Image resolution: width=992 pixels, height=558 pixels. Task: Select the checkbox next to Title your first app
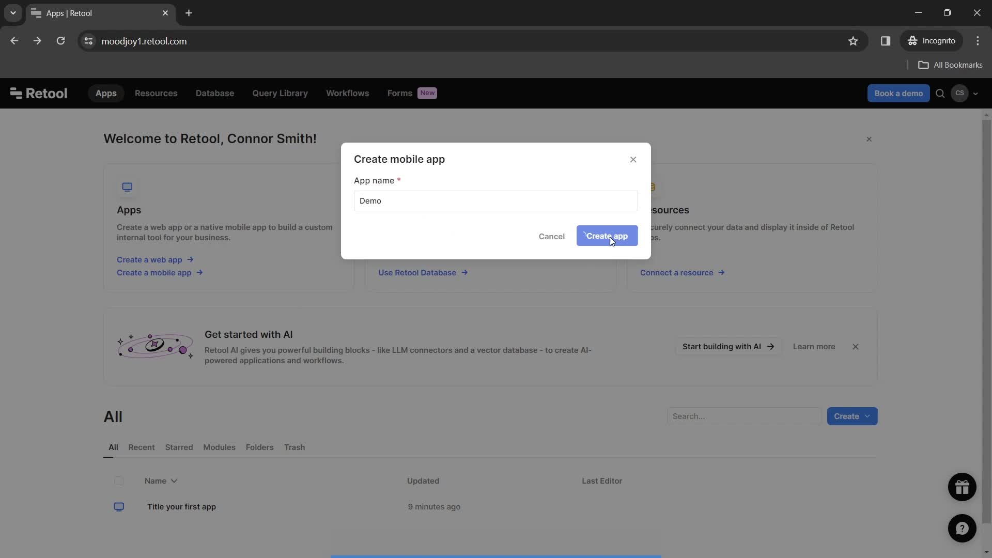(118, 506)
